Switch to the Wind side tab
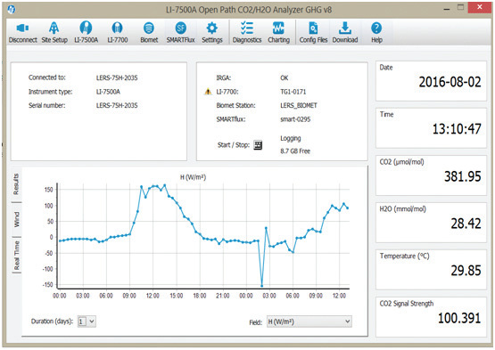This screenshot has height=350, width=495. [x=16, y=219]
